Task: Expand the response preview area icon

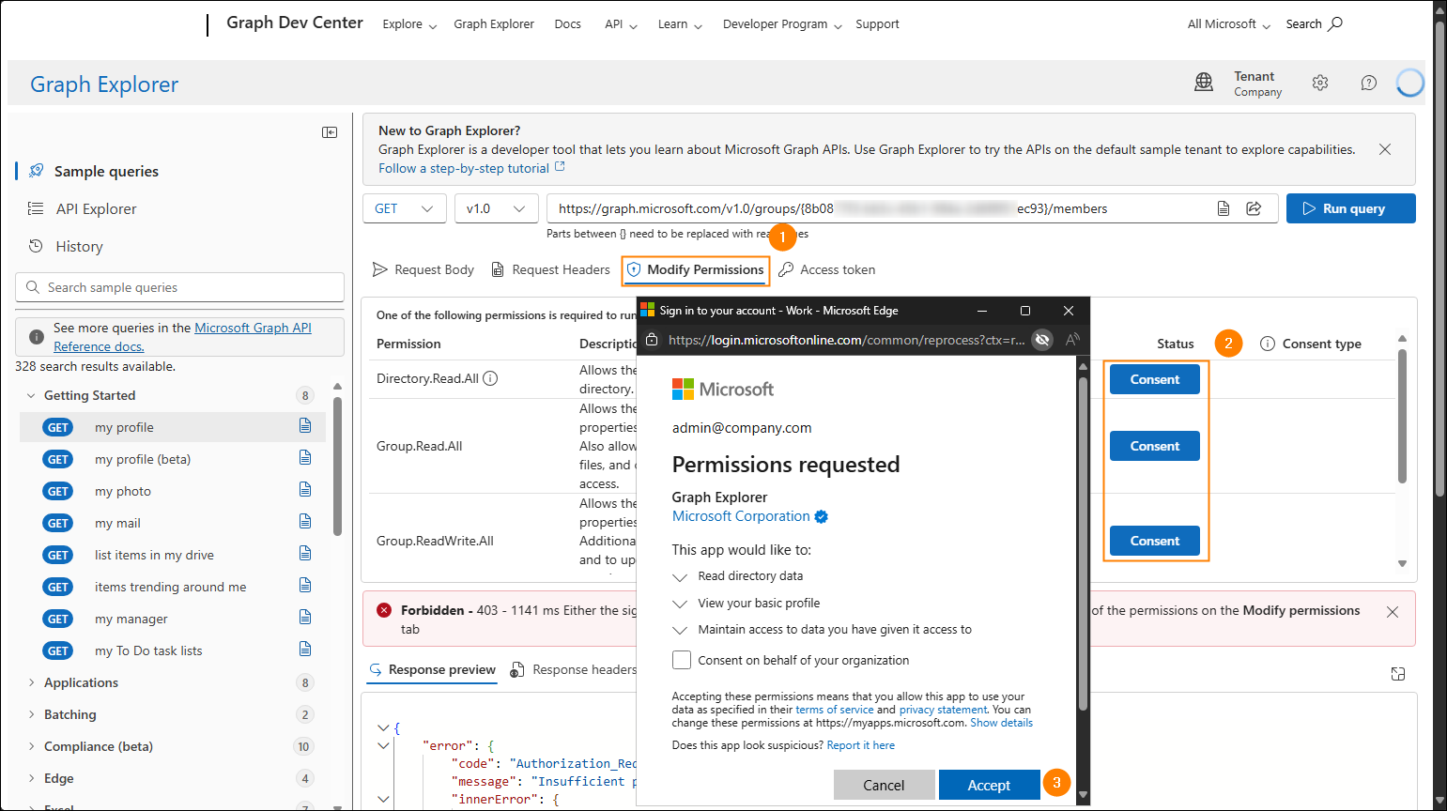Action: coord(1398,674)
